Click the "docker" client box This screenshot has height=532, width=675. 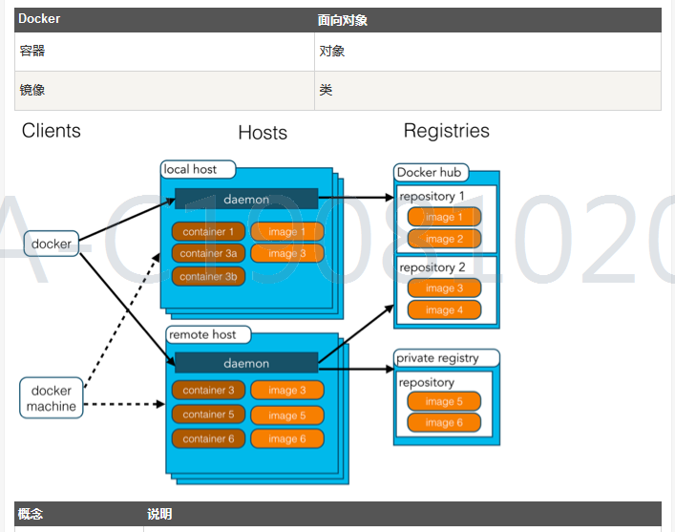click(52, 244)
